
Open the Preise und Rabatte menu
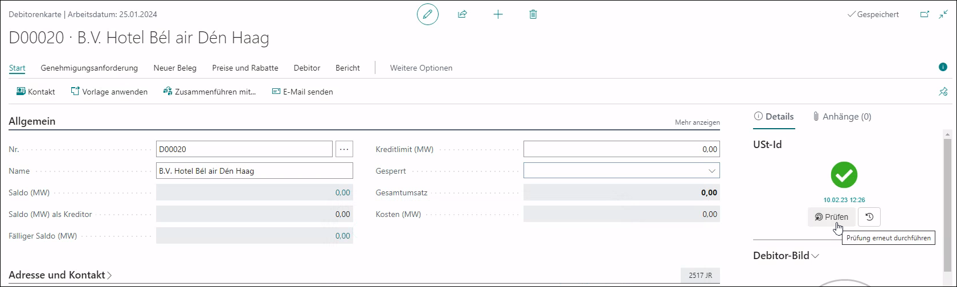[245, 68]
